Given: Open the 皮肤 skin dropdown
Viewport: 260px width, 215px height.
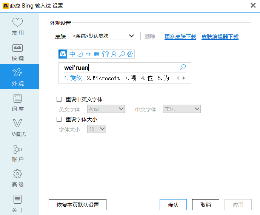Looking at the screenshot, I should 103,36.
